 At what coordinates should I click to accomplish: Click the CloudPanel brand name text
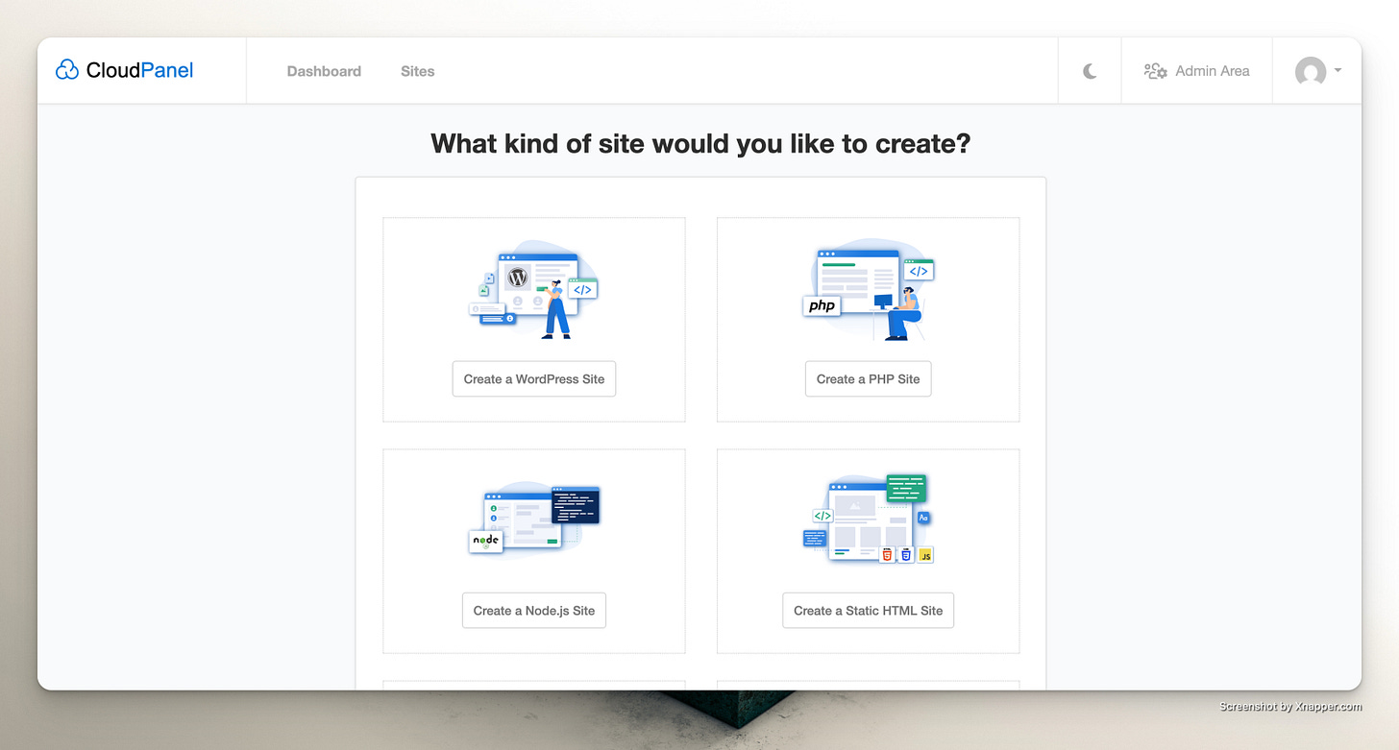tap(139, 70)
